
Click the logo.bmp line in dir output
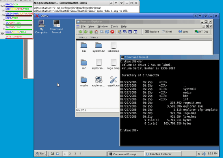(158, 113)
